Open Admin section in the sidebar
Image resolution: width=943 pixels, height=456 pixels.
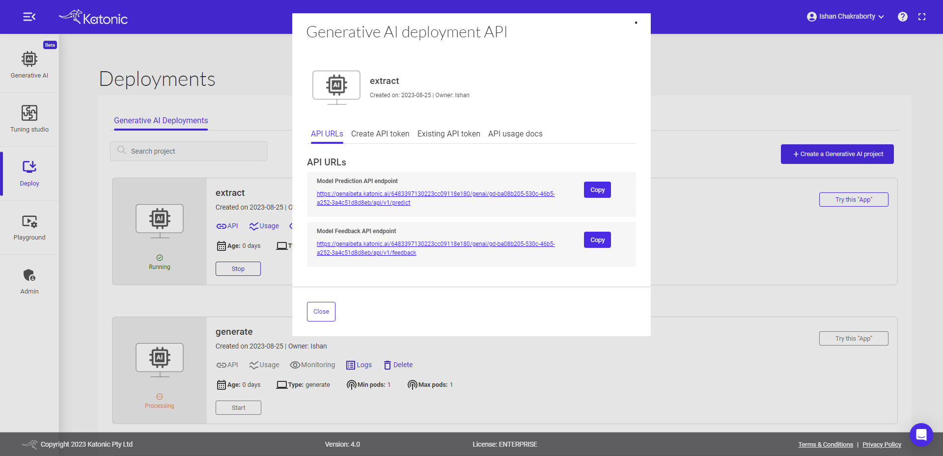pyautogui.click(x=29, y=281)
